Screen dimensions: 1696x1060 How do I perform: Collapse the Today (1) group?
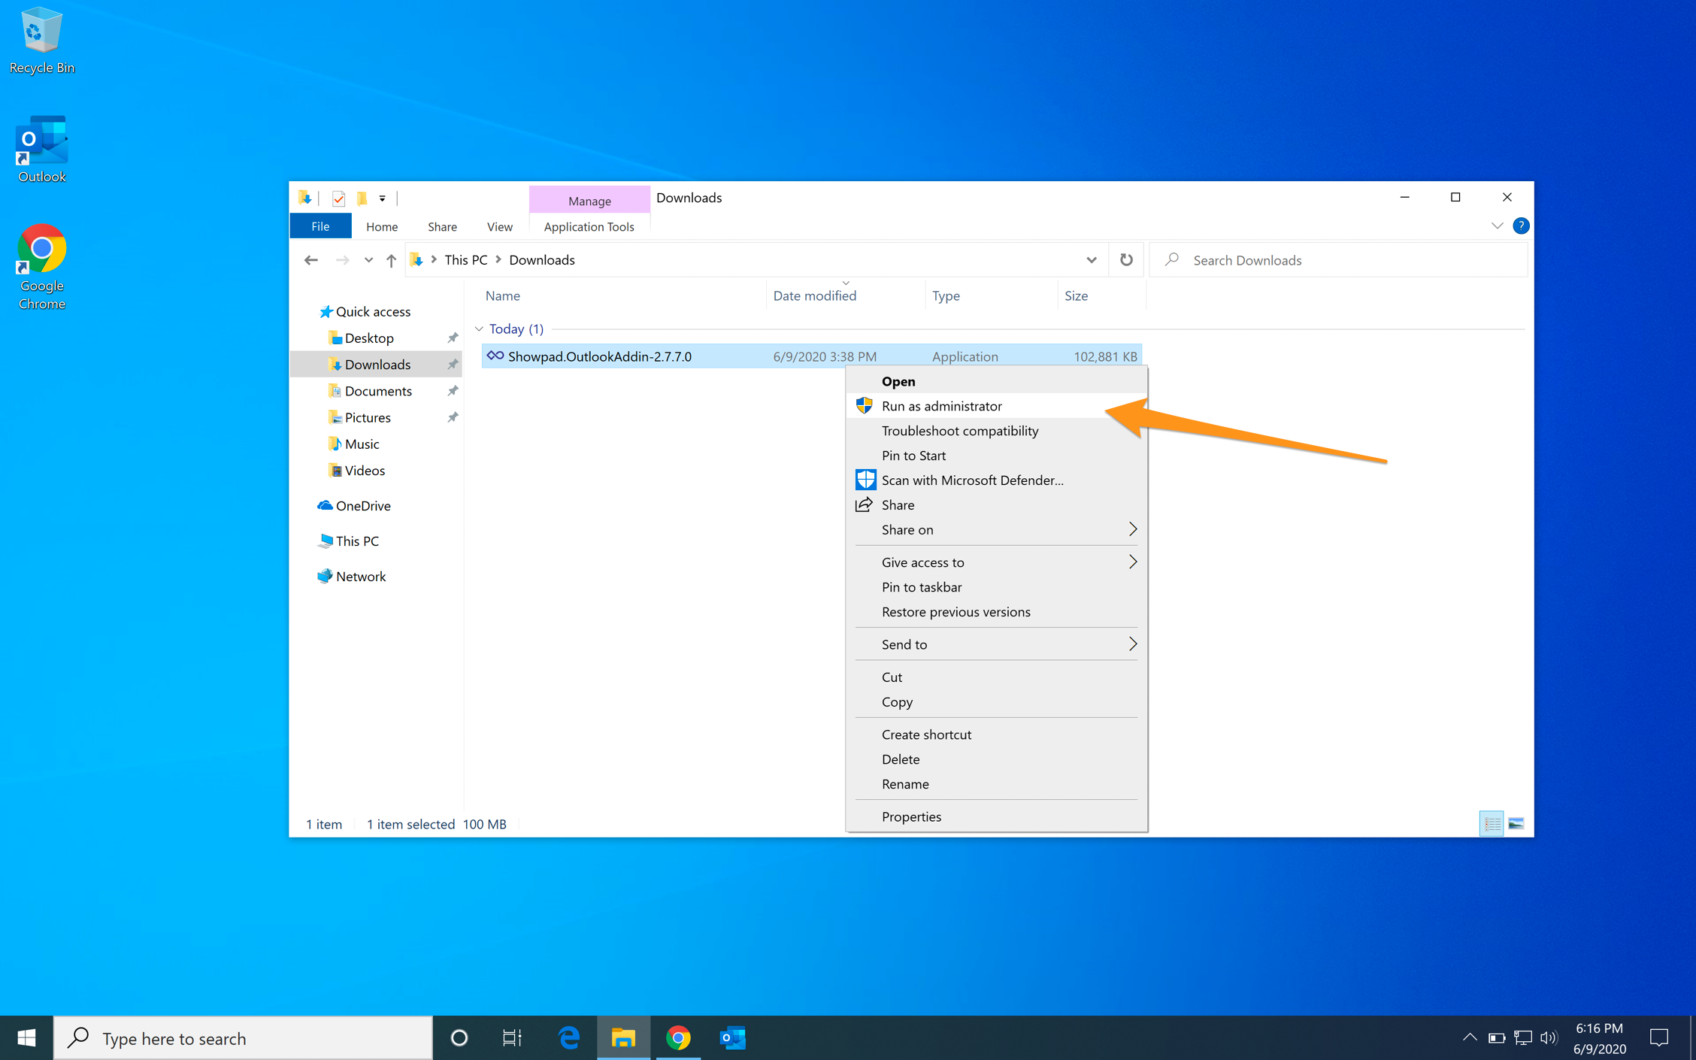click(479, 329)
